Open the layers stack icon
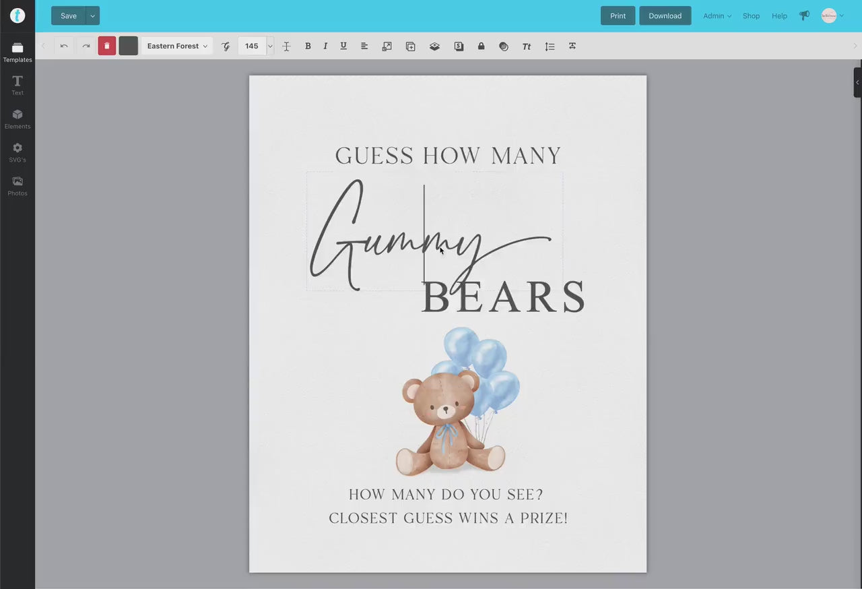This screenshot has width=862, height=589. point(434,46)
